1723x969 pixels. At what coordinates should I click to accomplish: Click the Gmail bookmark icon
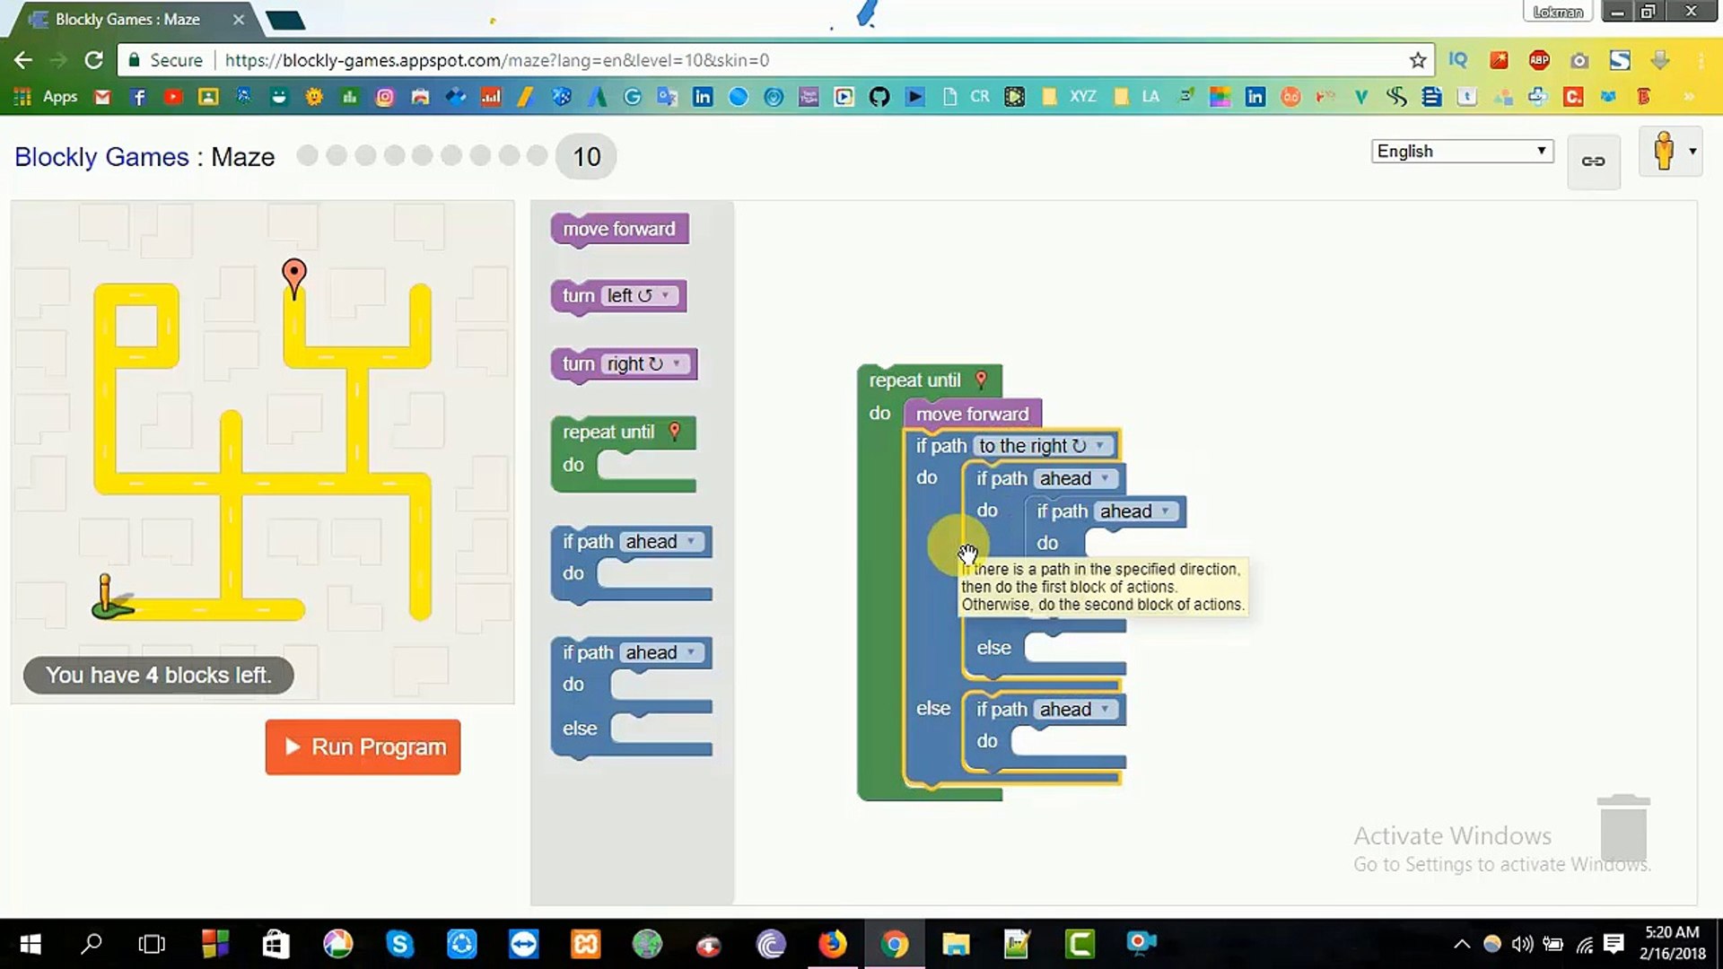pyautogui.click(x=102, y=97)
